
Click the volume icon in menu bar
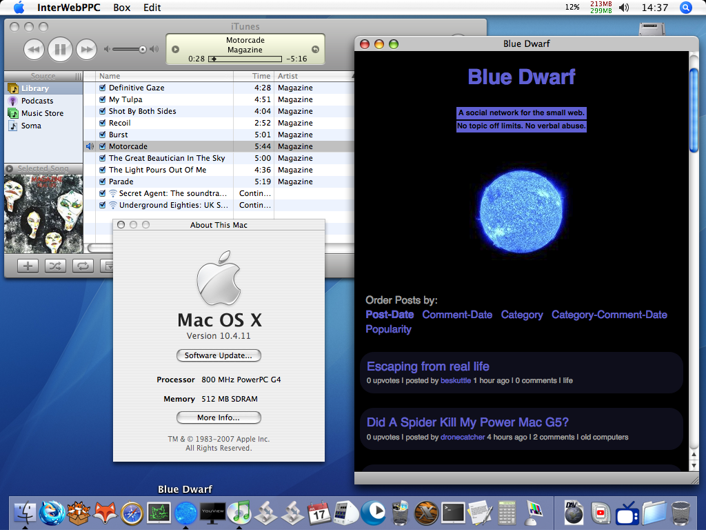tap(624, 8)
